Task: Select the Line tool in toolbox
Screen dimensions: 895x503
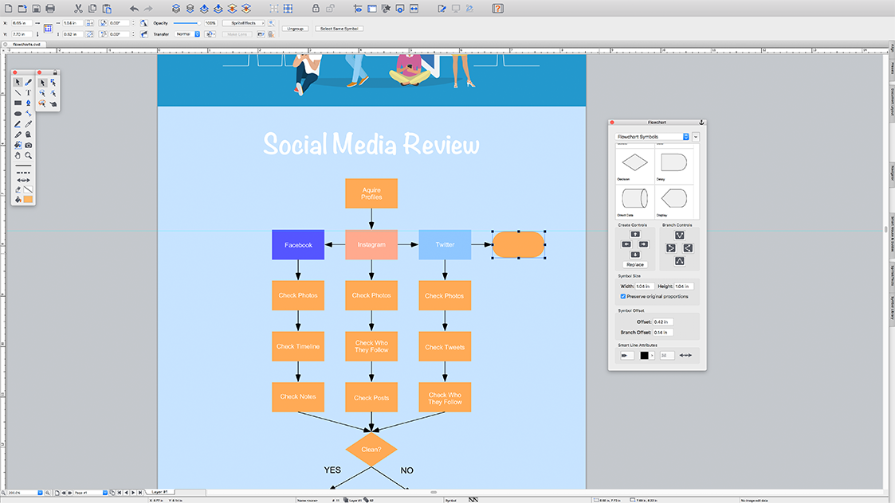Action: point(18,92)
